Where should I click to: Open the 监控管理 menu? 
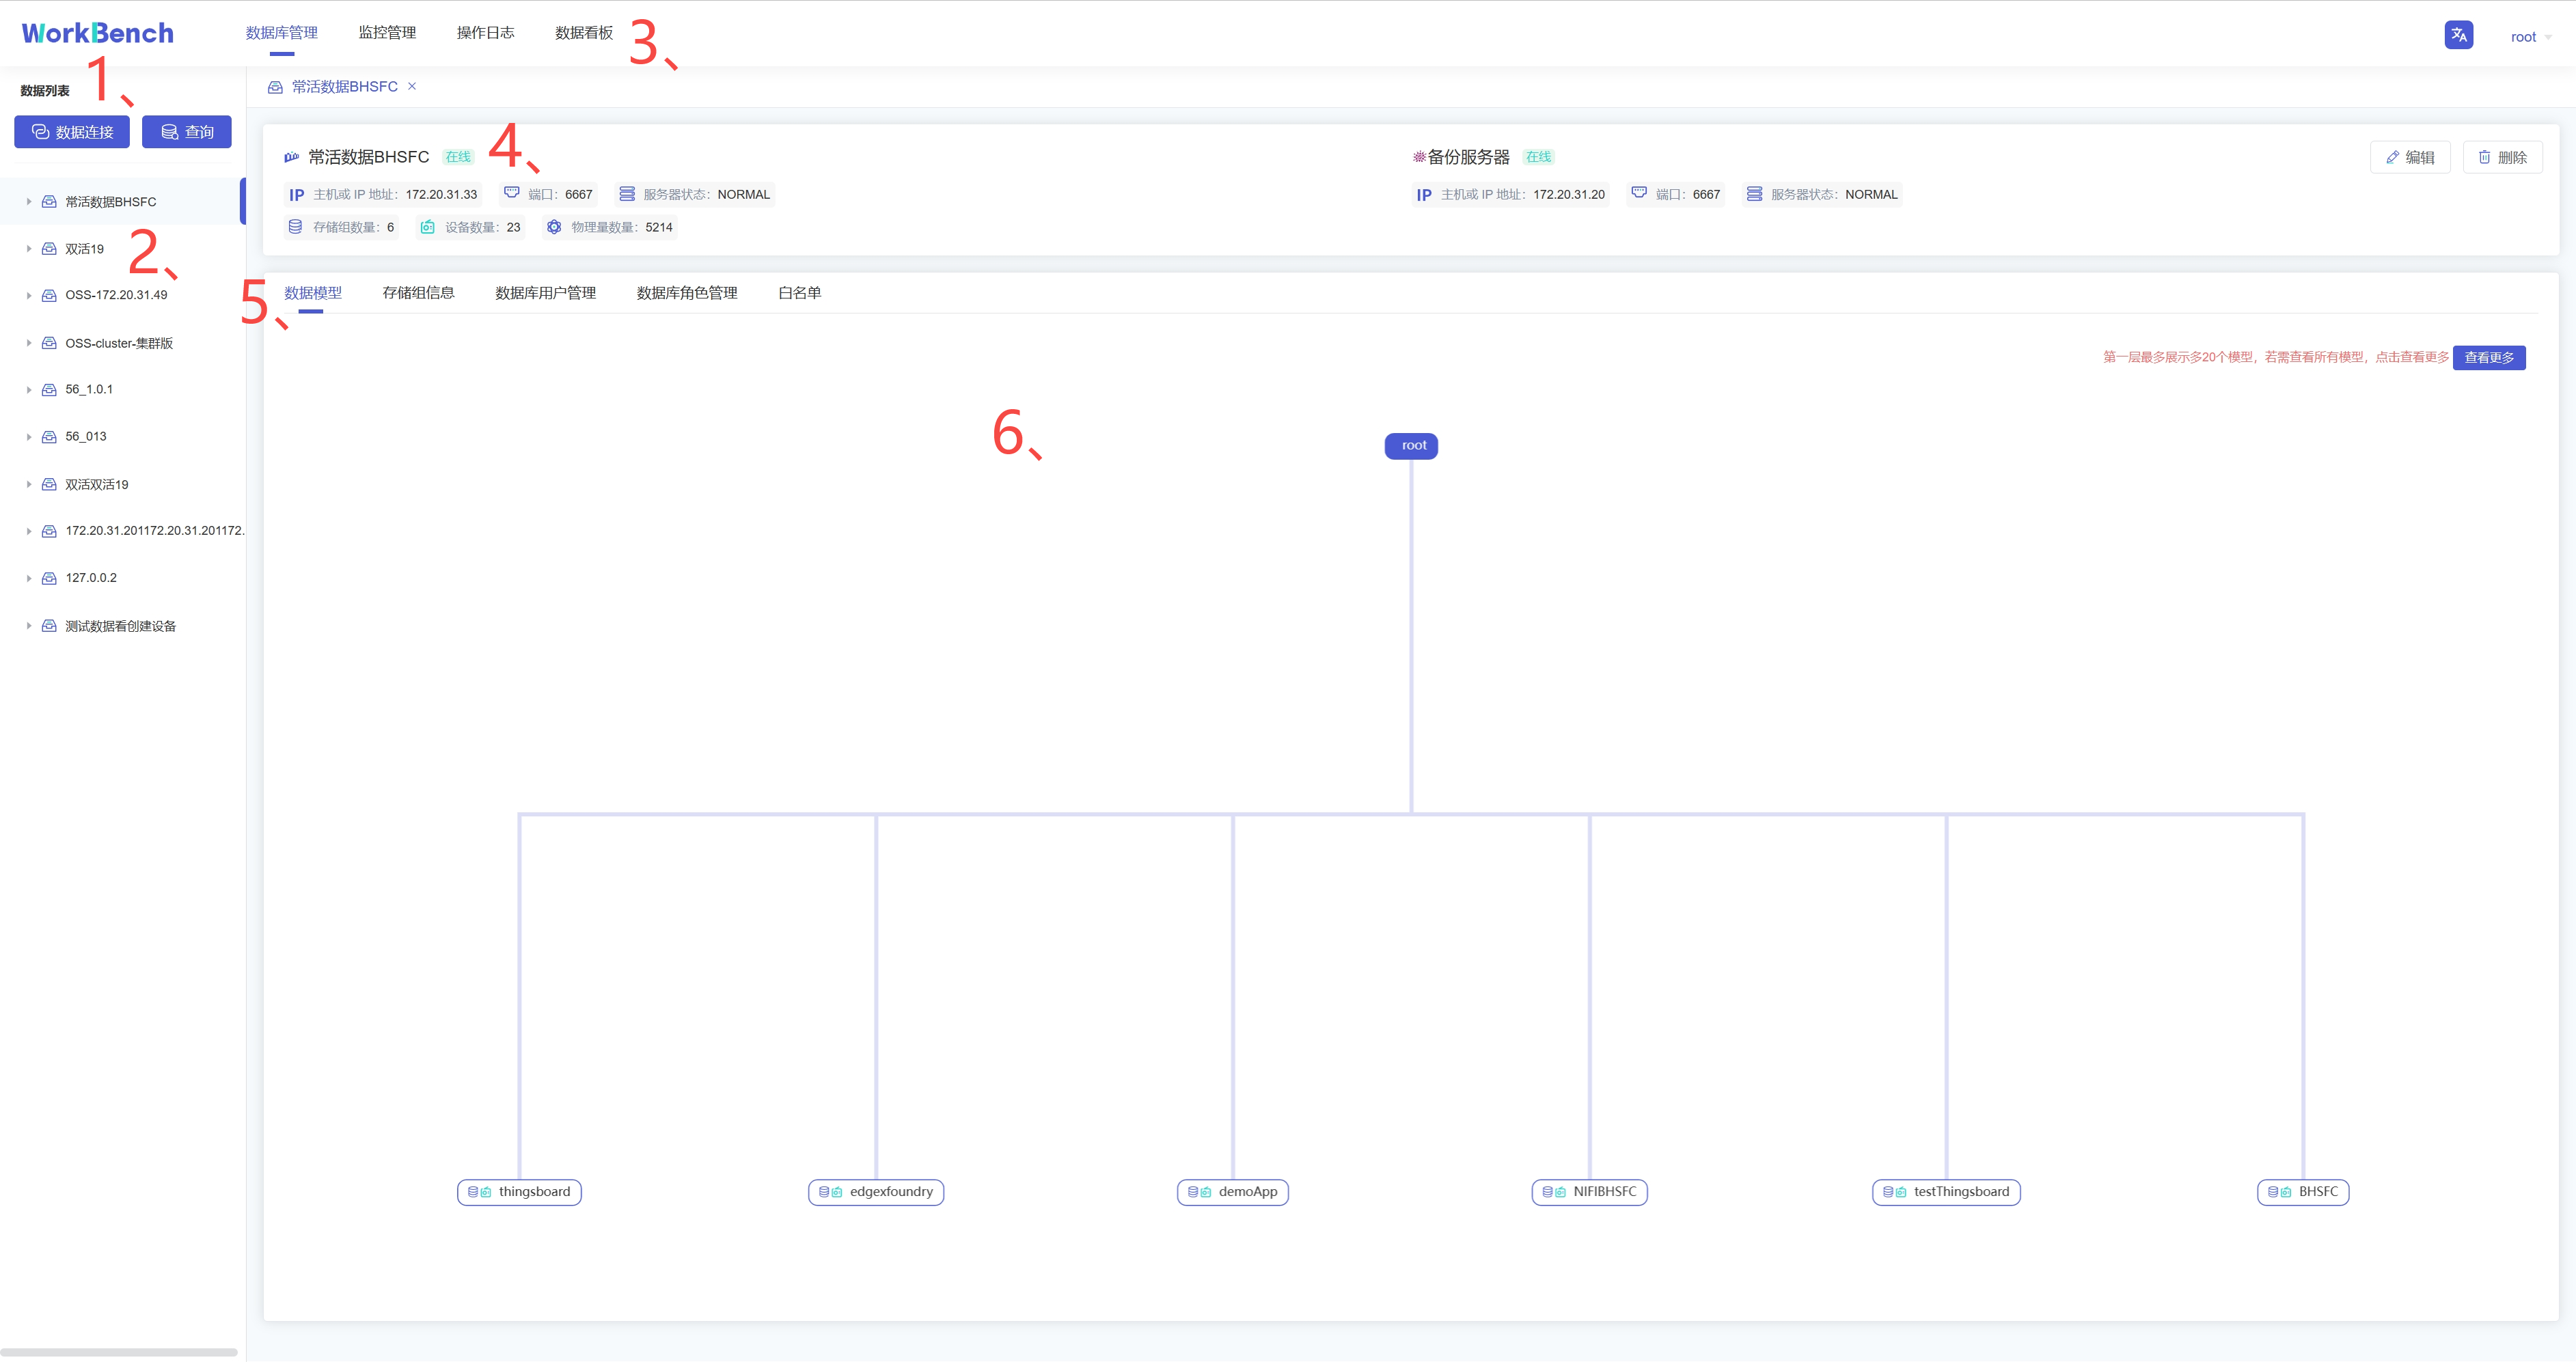click(387, 33)
